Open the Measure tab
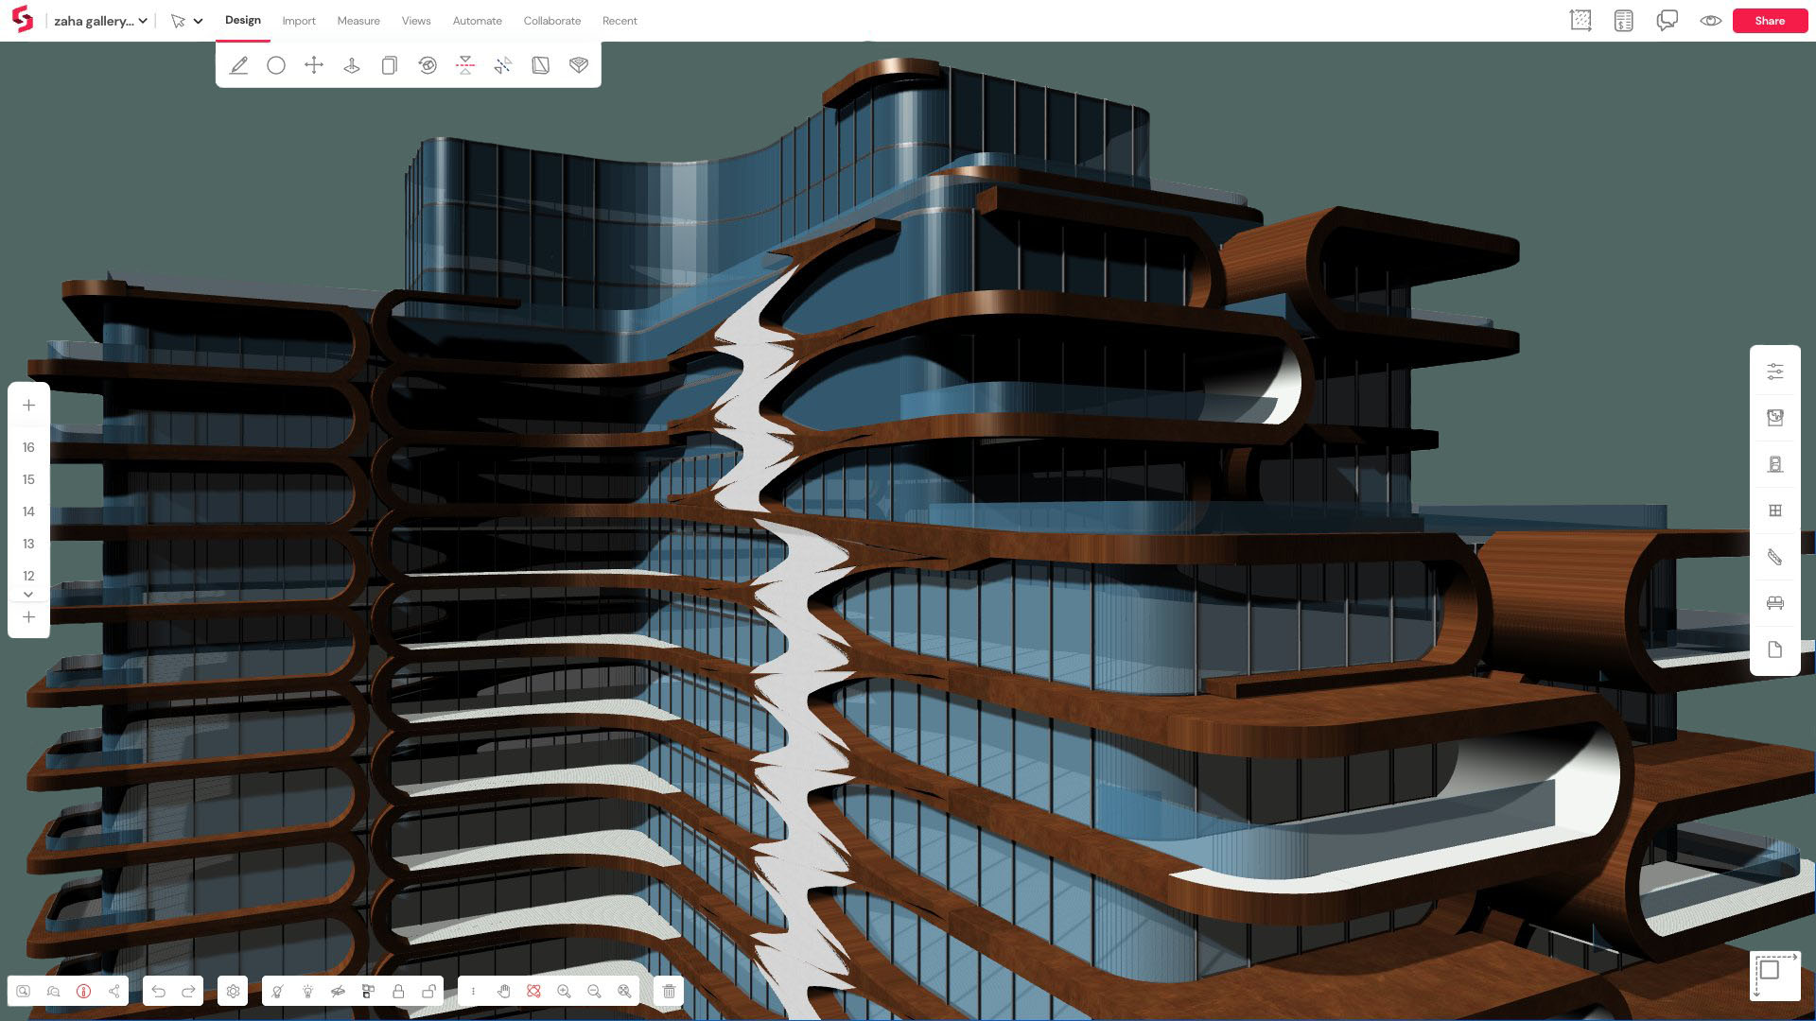Image resolution: width=1816 pixels, height=1021 pixels. [x=358, y=21]
